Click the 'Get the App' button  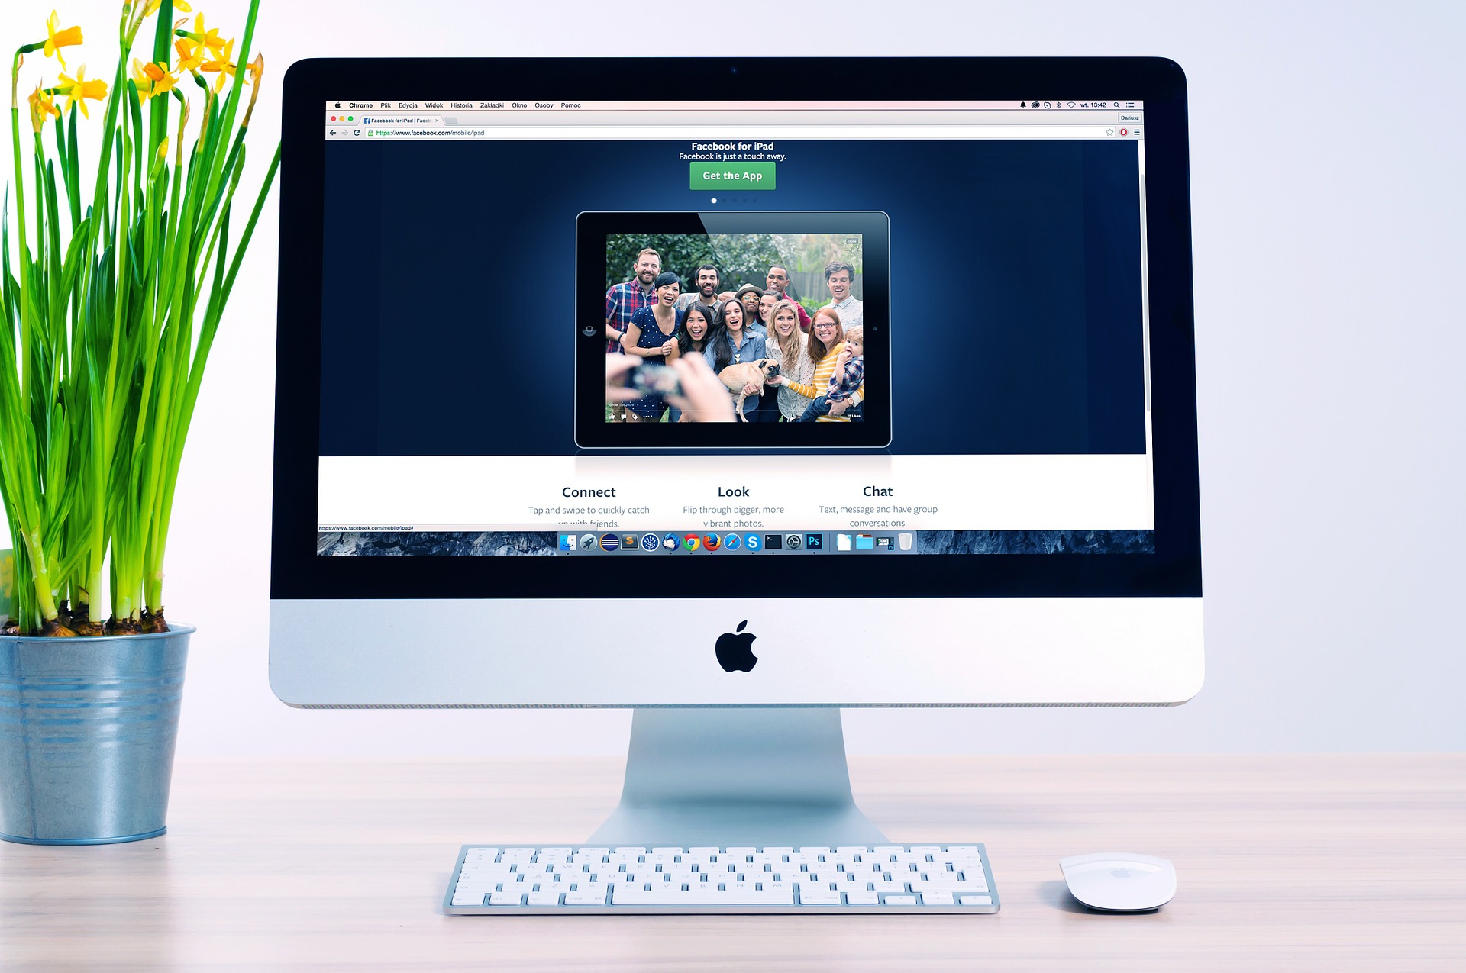(x=733, y=176)
